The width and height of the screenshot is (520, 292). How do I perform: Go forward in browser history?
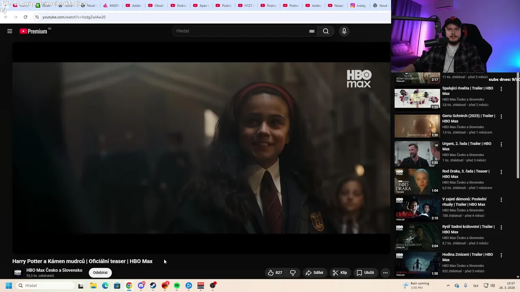click(x=15, y=17)
